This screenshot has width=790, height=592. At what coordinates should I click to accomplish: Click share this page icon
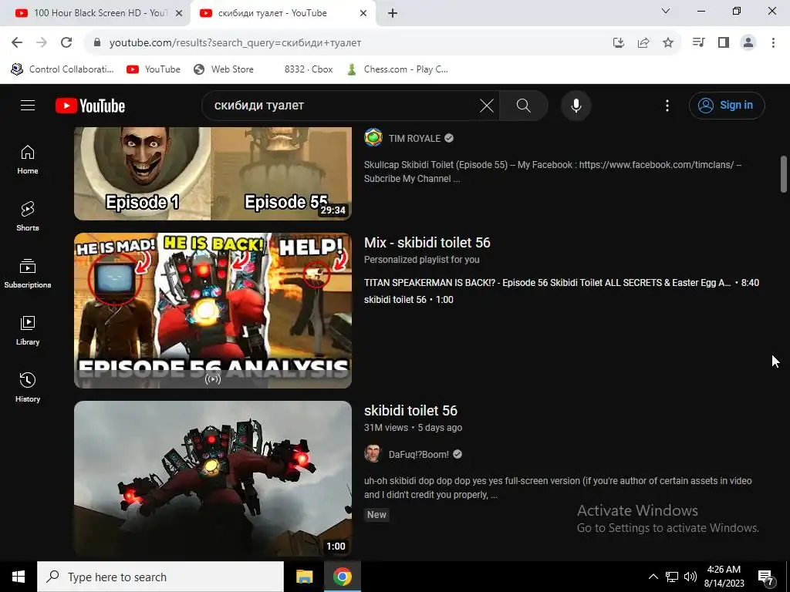643,42
